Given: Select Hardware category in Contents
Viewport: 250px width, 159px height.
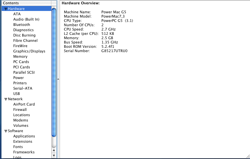Looking at the screenshot, I should point(27,9).
